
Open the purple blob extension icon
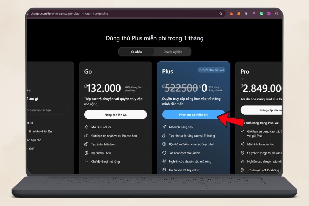click(254, 14)
